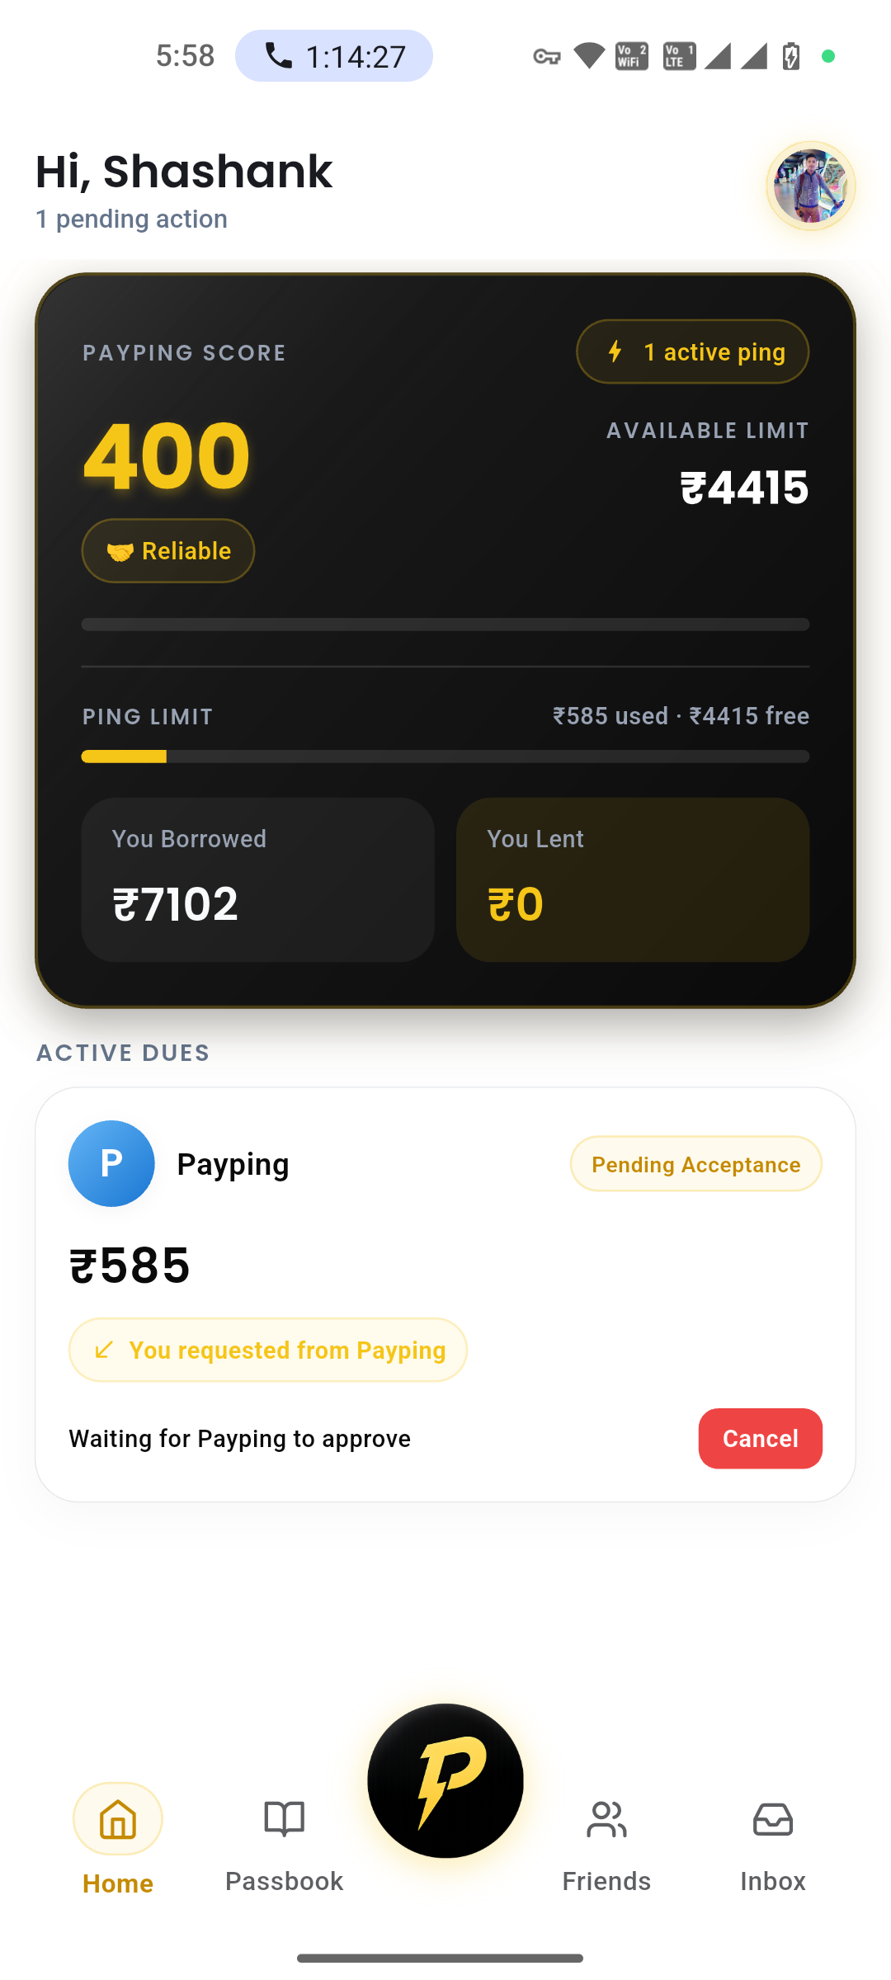This screenshot has width=891, height=1980.
Task: Tap the lightning bolt in active ping badge
Action: click(x=615, y=351)
